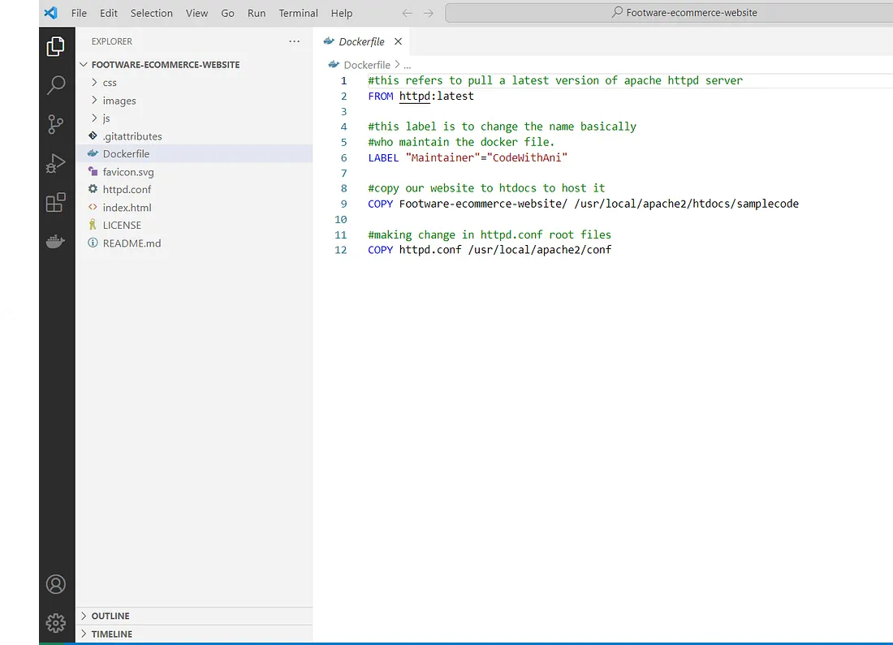The height and width of the screenshot is (645, 893).
Task: Click the favicon.svg file icon
Action: point(93,171)
